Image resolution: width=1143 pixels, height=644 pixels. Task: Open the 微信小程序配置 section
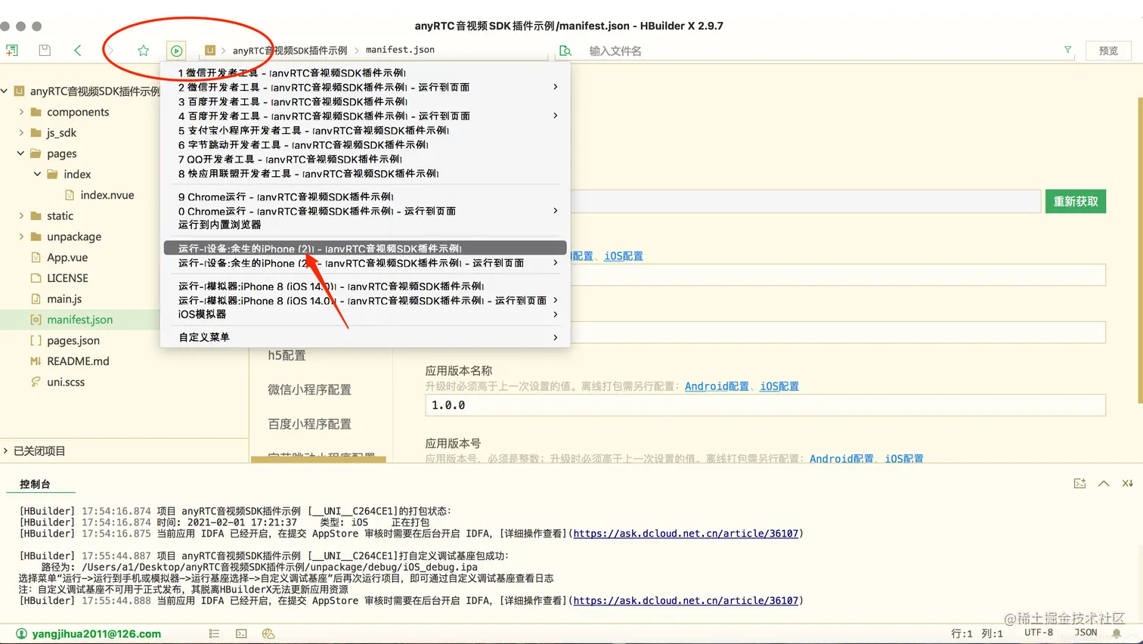309,389
